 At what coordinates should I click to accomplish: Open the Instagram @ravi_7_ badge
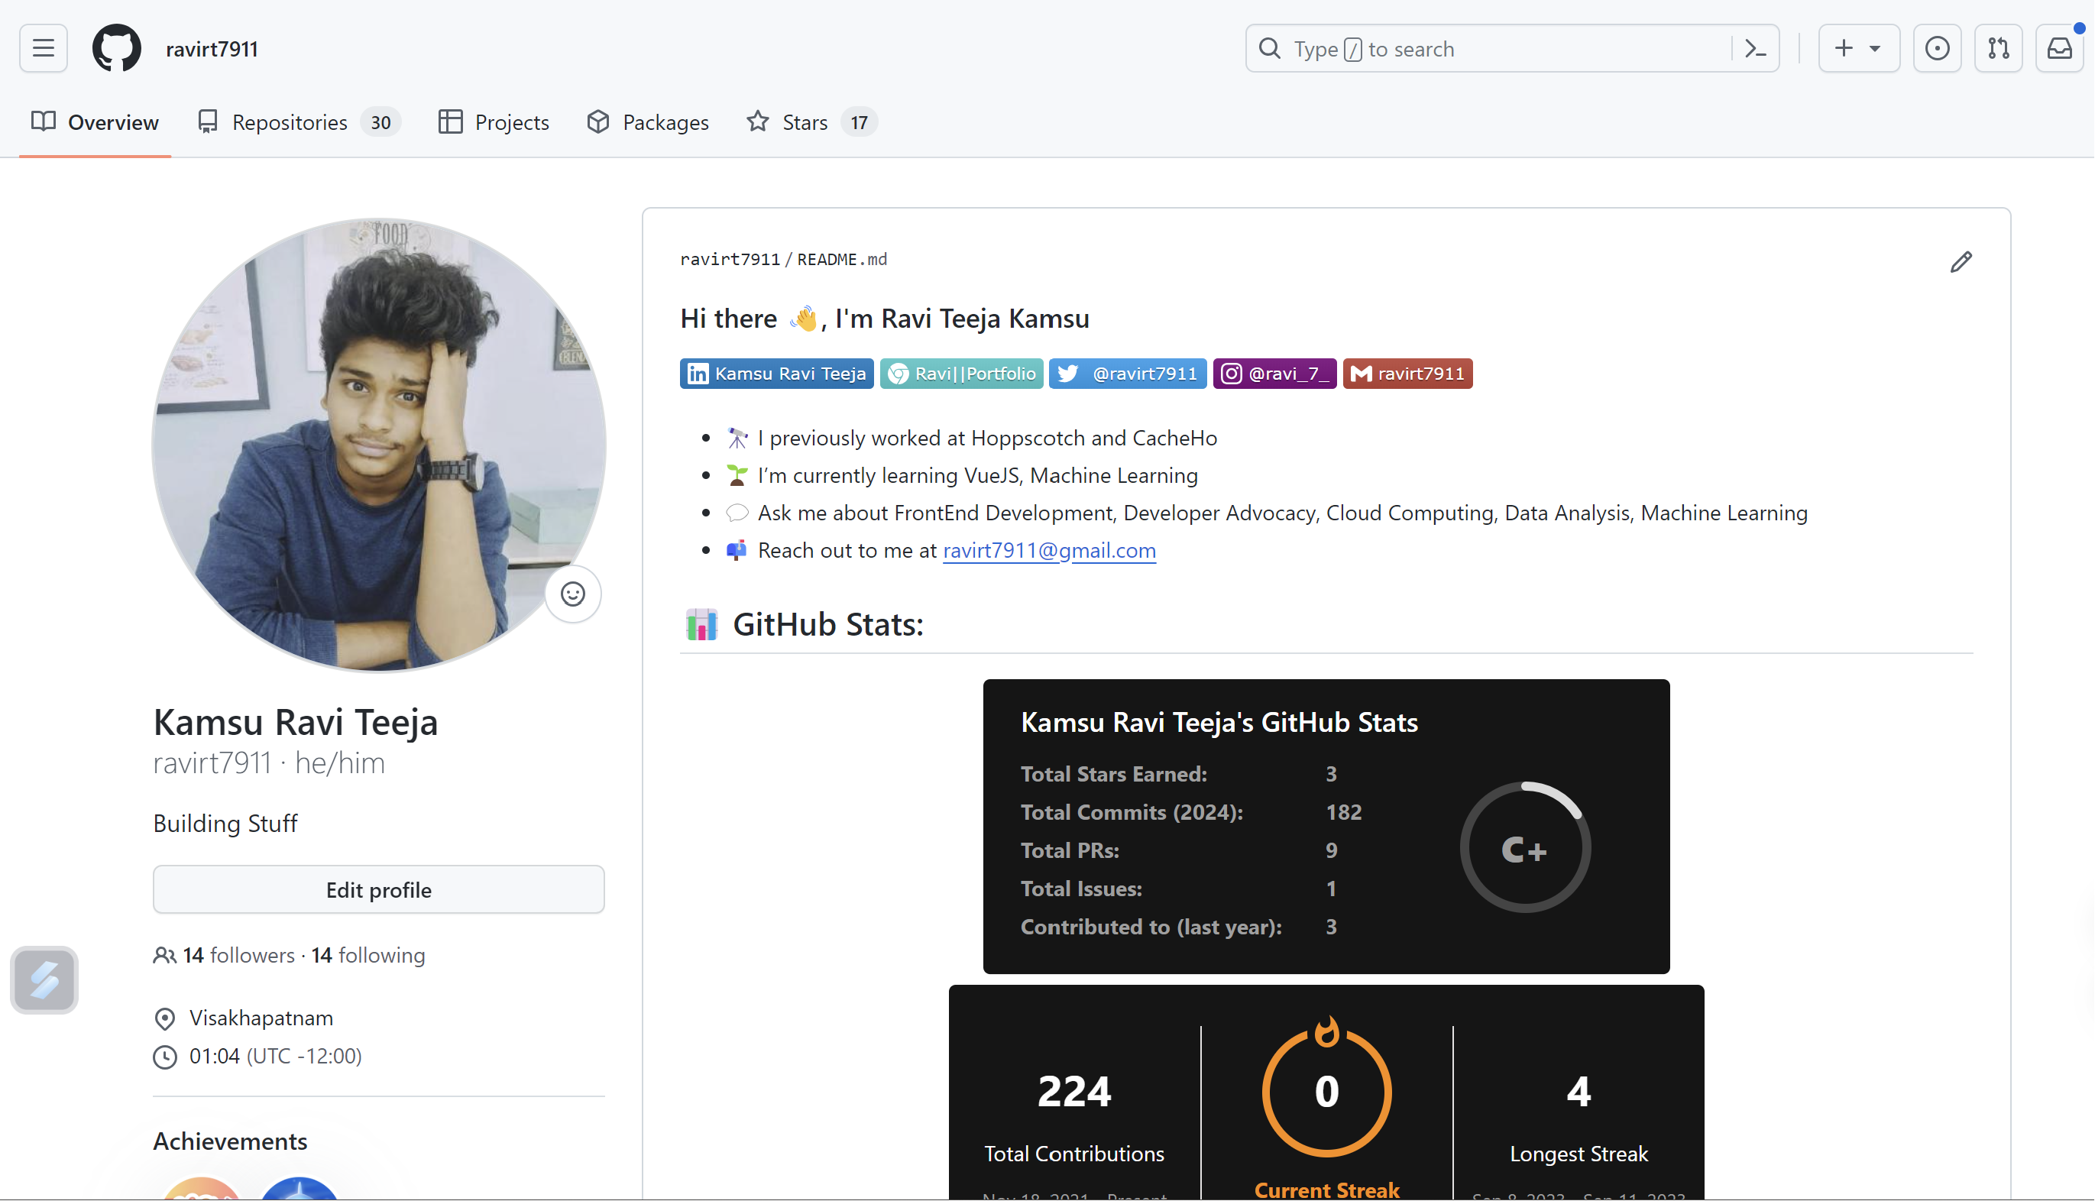click(x=1275, y=374)
